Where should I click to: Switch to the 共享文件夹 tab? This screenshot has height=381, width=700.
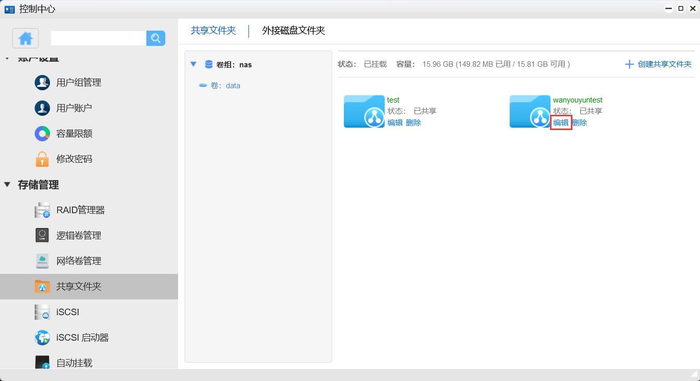click(x=213, y=31)
